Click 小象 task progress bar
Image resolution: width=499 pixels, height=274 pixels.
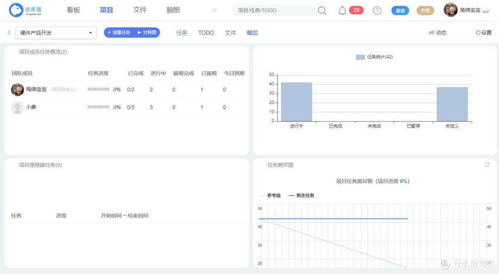(x=98, y=107)
